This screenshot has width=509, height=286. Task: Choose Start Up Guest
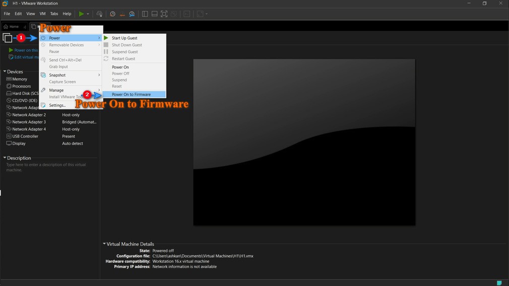(x=134, y=38)
